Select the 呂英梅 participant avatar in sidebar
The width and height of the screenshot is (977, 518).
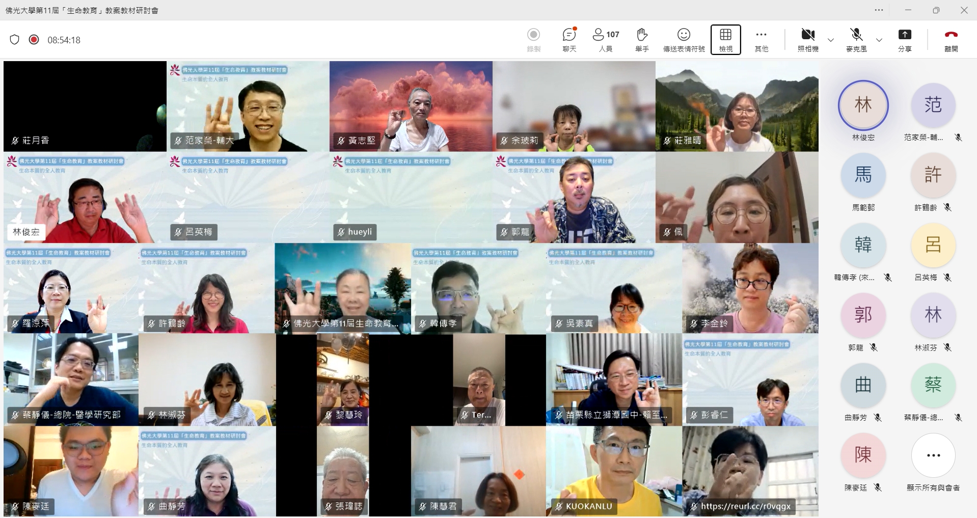933,246
